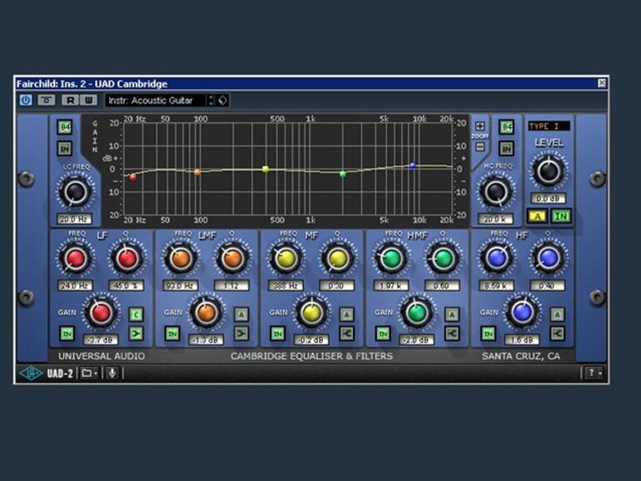
Task: Open the Instr: Acoustic Guitar preset dropdown
Action: click(x=160, y=100)
